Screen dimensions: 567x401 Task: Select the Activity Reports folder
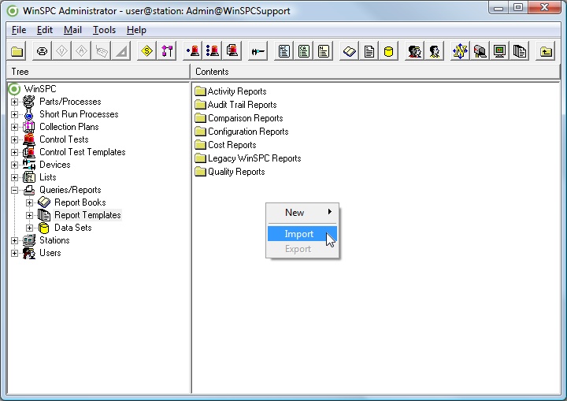pyautogui.click(x=230, y=91)
